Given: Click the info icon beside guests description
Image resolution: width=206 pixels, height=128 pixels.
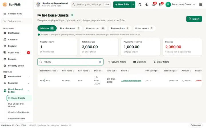Looking at the screenshot, I should (x=39, y=35).
